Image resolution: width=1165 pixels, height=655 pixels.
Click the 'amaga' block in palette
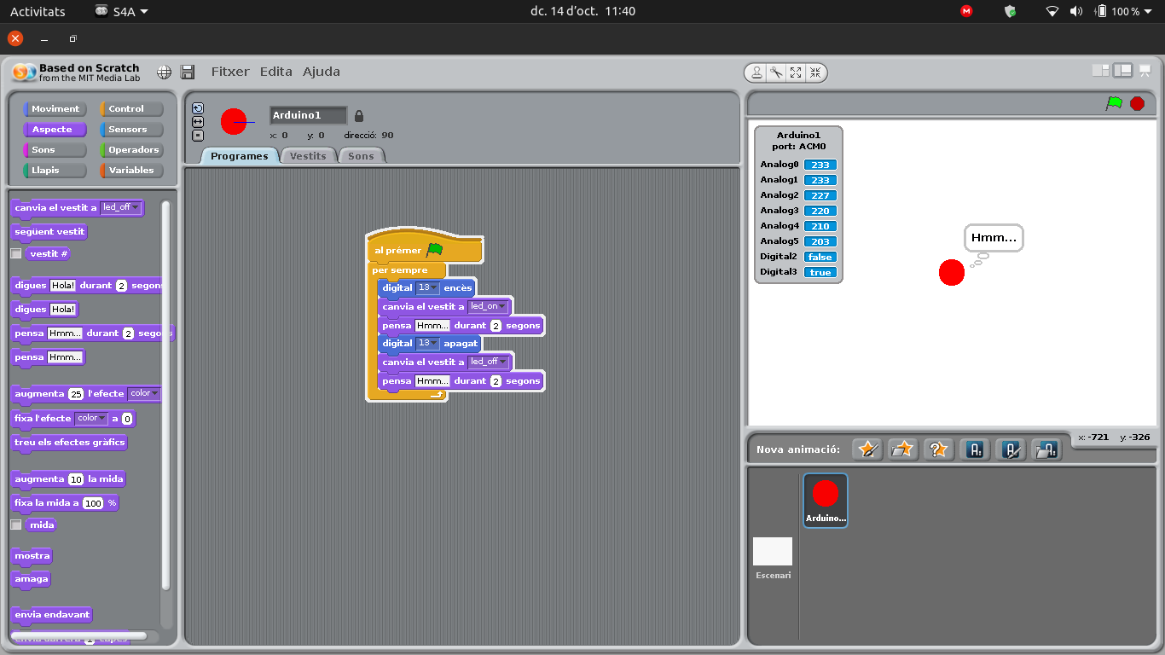pyautogui.click(x=32, y=578)
